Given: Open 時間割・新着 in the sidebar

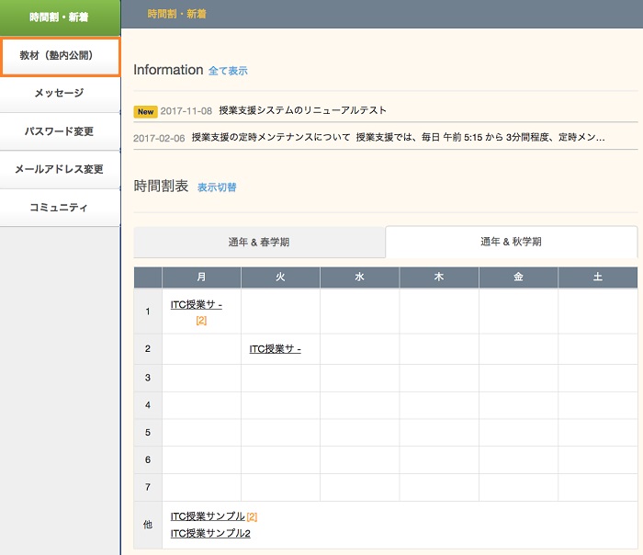Looking at the screenshot, I should pyautogui.click(x=60, y=17).
